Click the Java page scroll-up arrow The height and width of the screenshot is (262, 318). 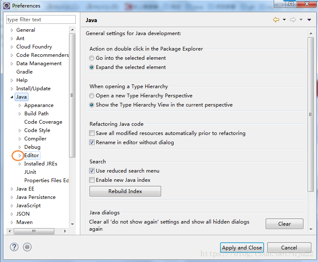311,33
